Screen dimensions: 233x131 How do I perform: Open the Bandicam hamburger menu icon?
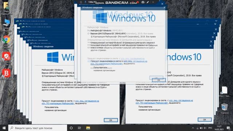tap(81, 2)
